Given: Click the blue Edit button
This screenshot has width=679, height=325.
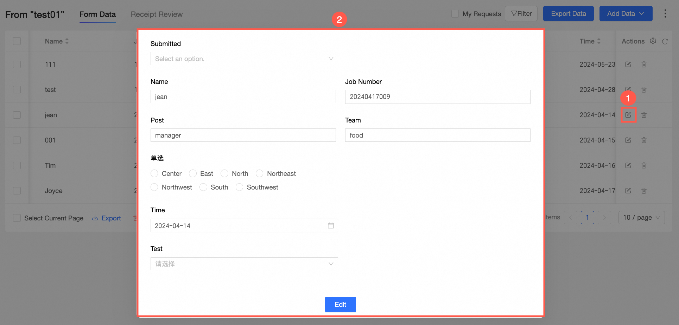Looking at the screenshot, I should [340, 304].
